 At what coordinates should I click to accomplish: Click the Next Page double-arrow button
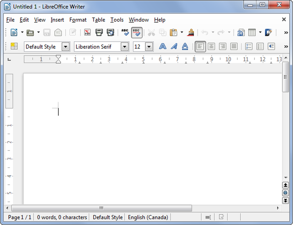(x=285, y=200)
